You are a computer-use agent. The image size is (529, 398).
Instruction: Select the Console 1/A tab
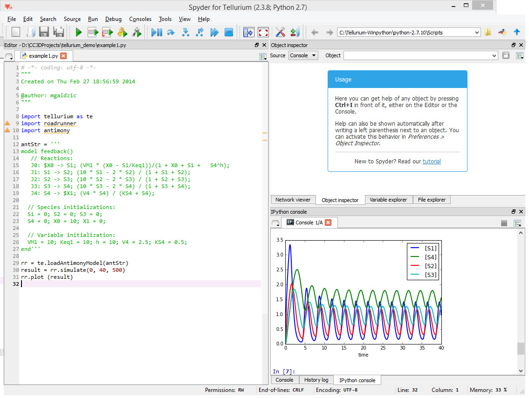click(309, 223)
